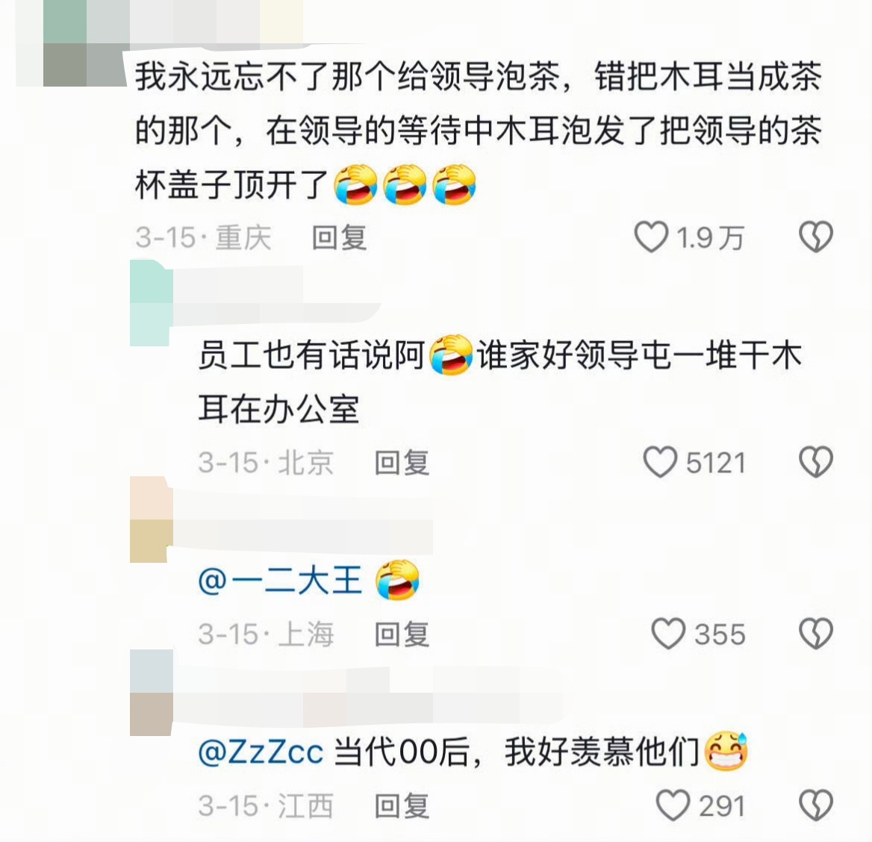Like the Chongqing comment with 1.9万 likes
The image size is (872, 842).
[651, 237]
